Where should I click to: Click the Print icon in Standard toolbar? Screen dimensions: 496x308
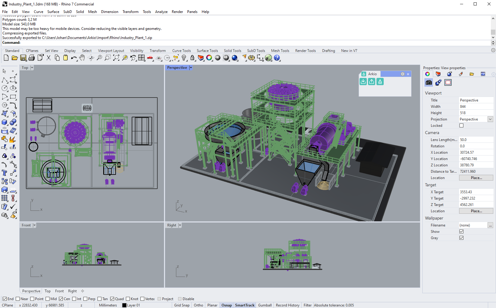[x=31, y=58]
